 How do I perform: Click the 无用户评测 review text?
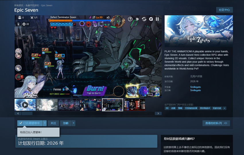click(x=196, y=76)
